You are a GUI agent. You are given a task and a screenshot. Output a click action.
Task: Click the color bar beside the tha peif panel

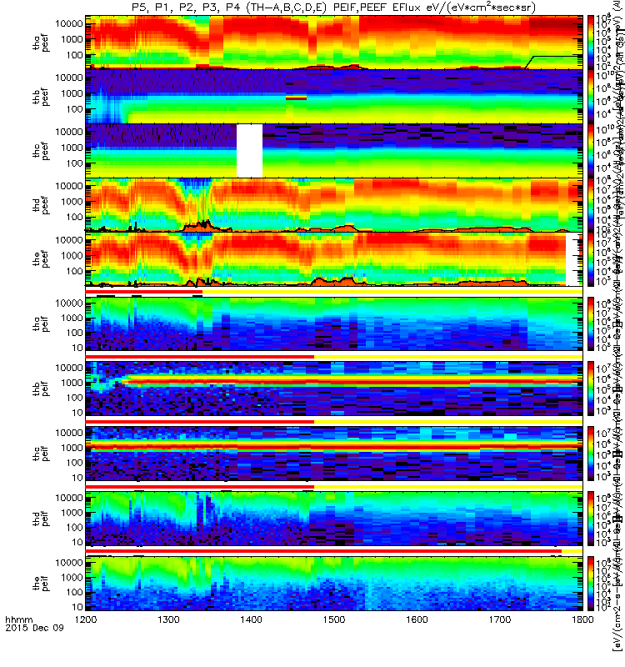[x=591, y=323]
